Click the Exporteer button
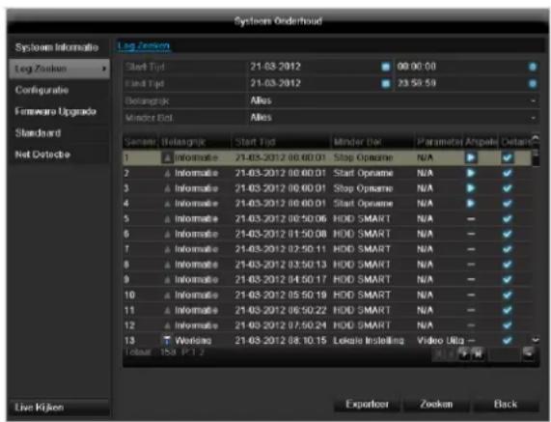551x422 pixels. [x=367, y=404]
